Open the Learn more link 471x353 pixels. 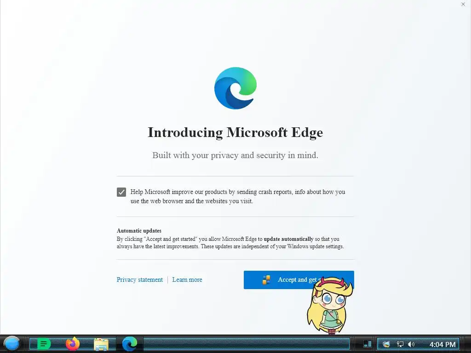coord(187,280)
